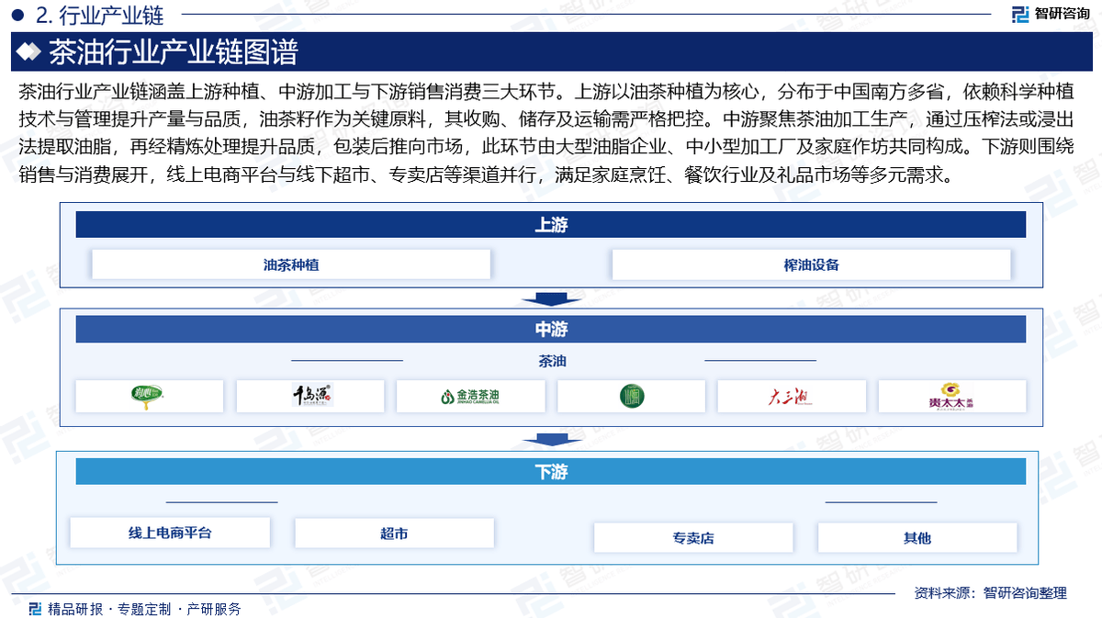This screenshot has height=618, width=1102.
Task: Click the small logo in the footer left
Action: click(x=35, y=609)
